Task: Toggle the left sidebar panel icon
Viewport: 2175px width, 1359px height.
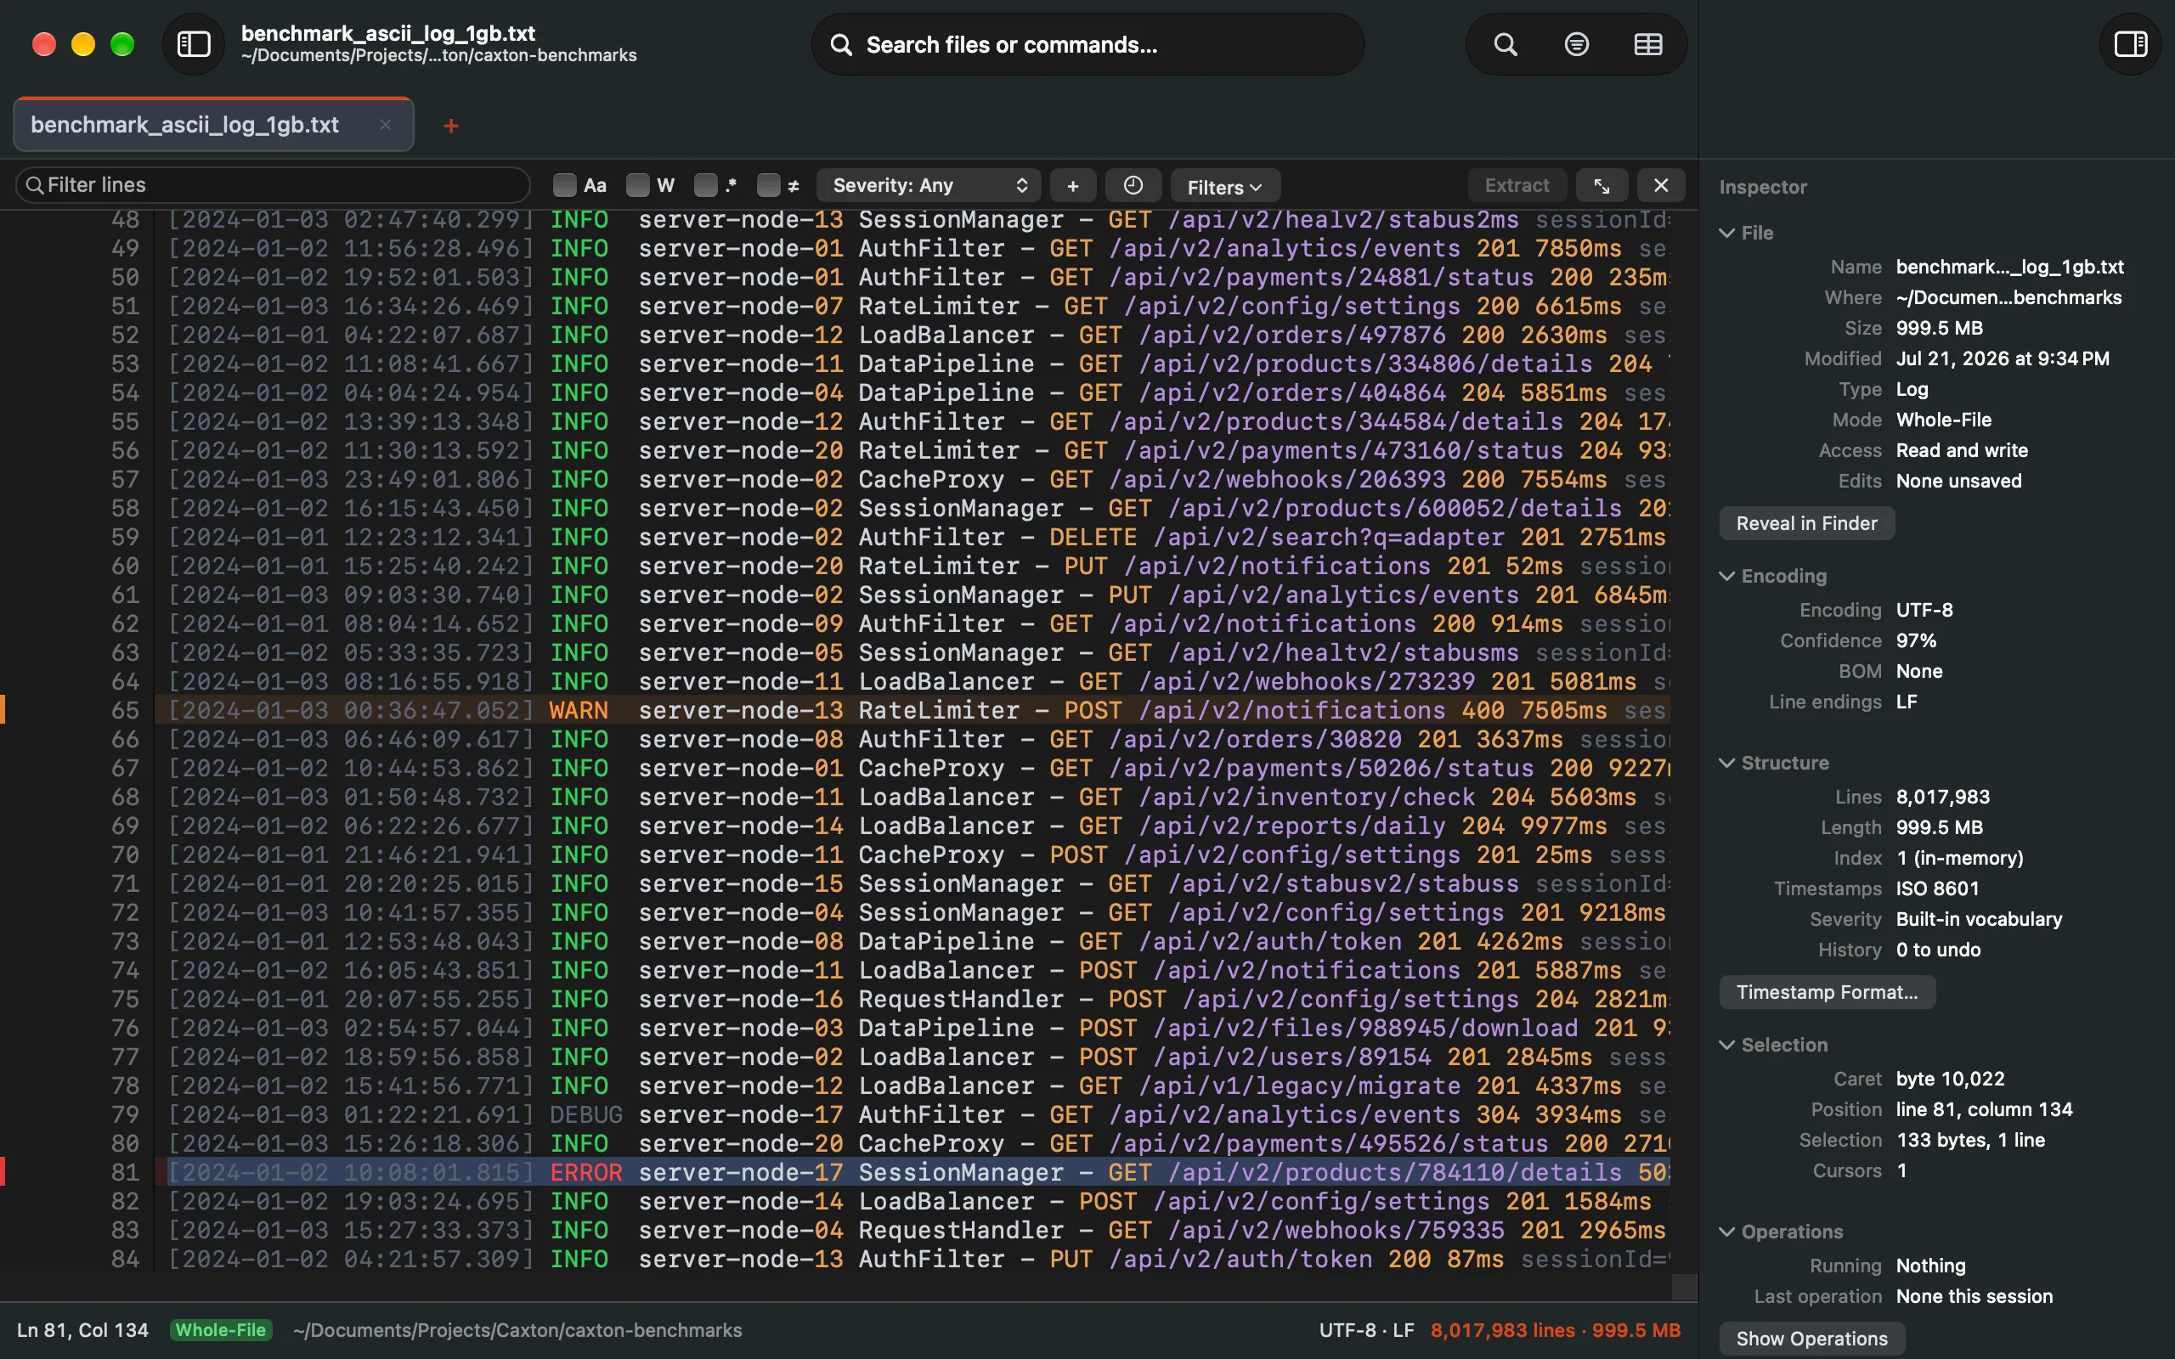Action: coord(193,44)
